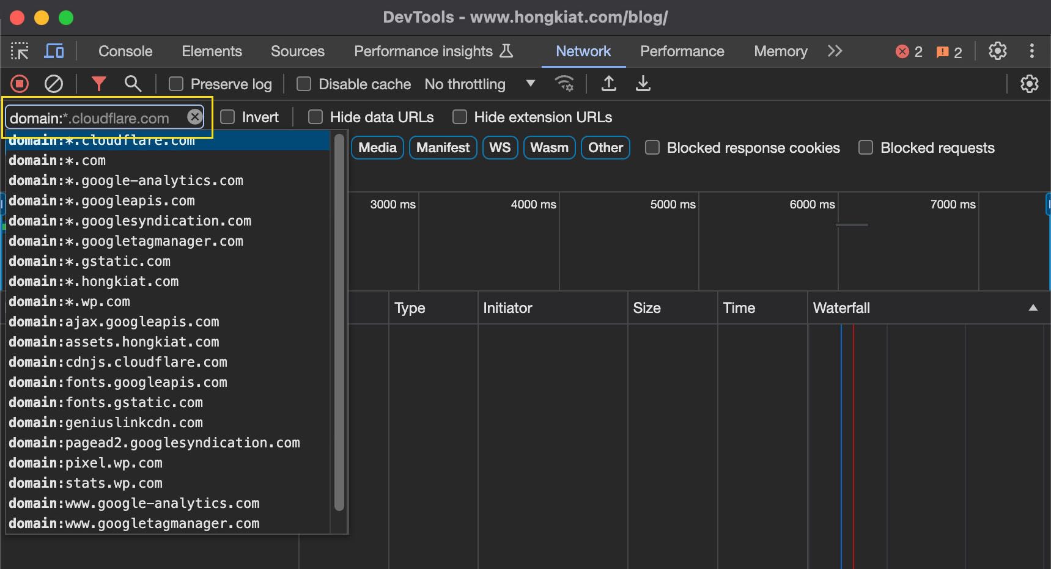Open Network panel settings gear

tap(1030, 84)
